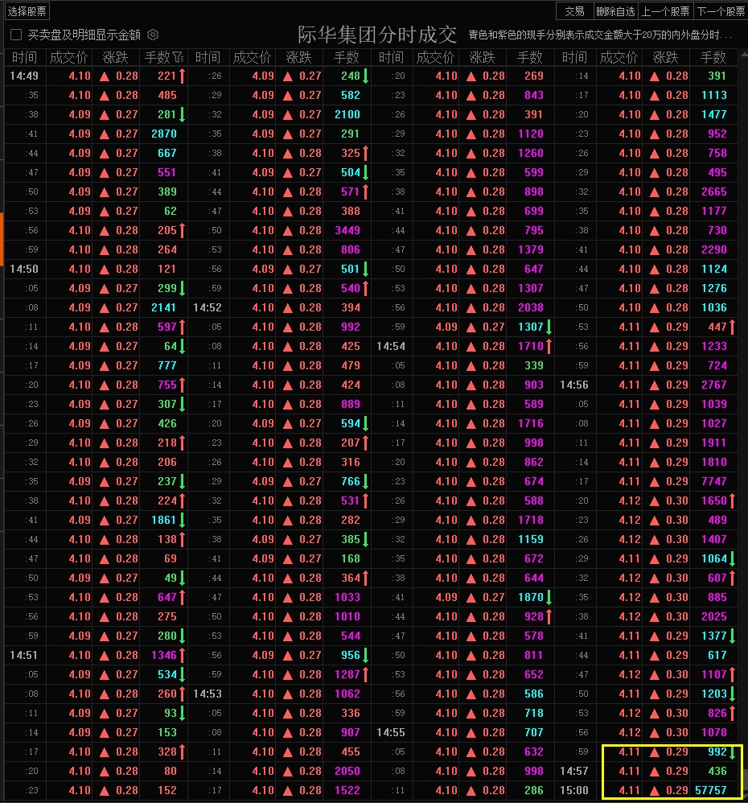This screenshot has width=748, height=803.
Task: Click the 1078 volume cell
Action: tap(713, 732)
